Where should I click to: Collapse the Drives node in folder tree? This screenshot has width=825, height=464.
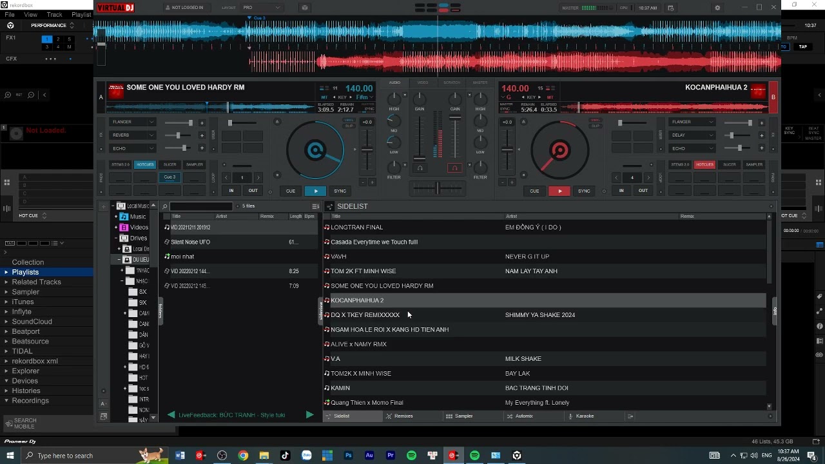(x=116, y=238)
